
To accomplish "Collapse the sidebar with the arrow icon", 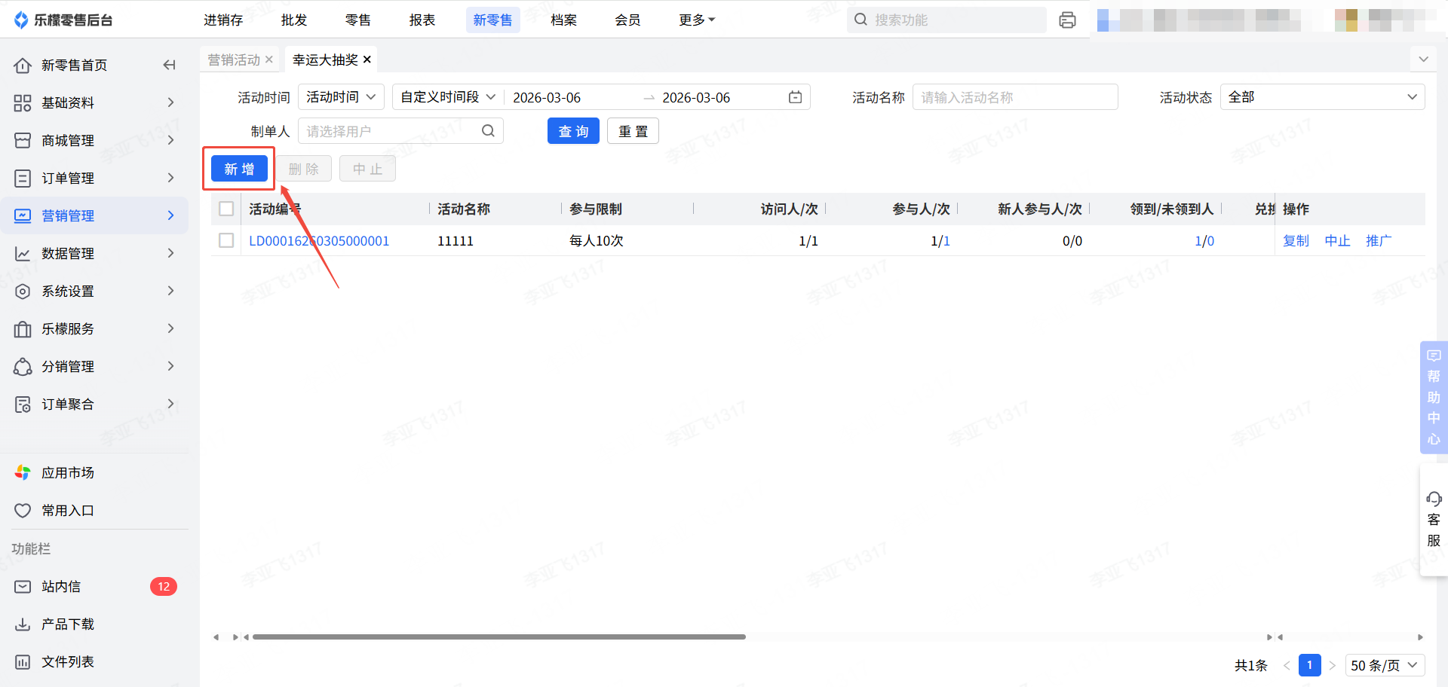I will (170, 66).
